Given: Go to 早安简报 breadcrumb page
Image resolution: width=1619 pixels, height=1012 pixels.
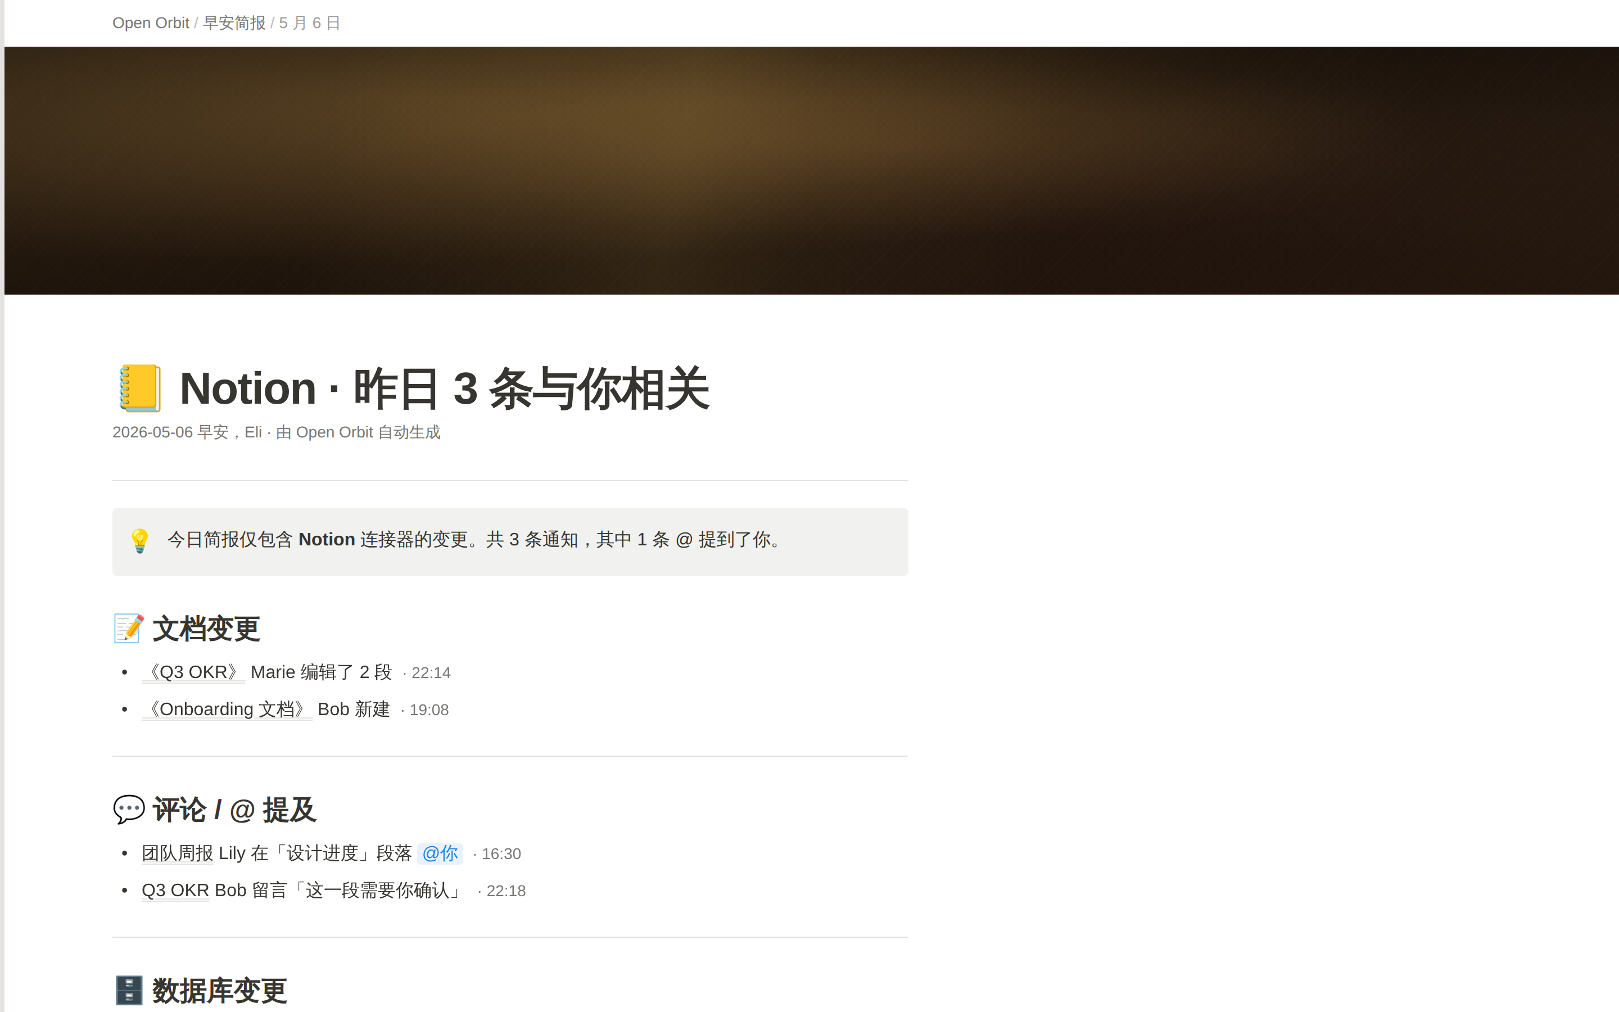Looking at the screenshot, I should [234, 22].
